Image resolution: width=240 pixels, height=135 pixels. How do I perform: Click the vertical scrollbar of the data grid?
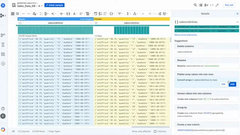pyautogui.click(x=171, y=39)
